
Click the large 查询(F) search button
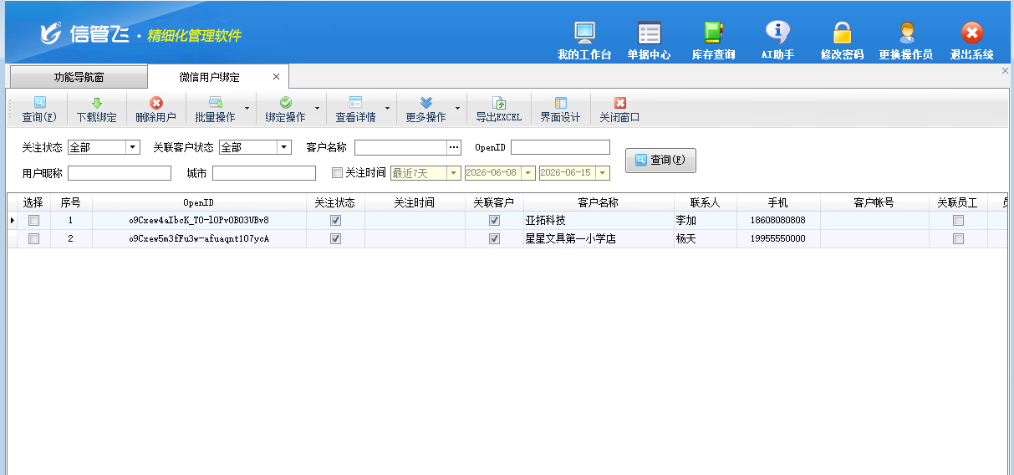[660, 160]
